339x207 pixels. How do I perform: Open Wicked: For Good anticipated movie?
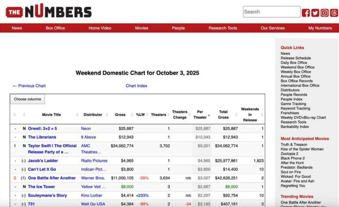[x=296, y=176]
